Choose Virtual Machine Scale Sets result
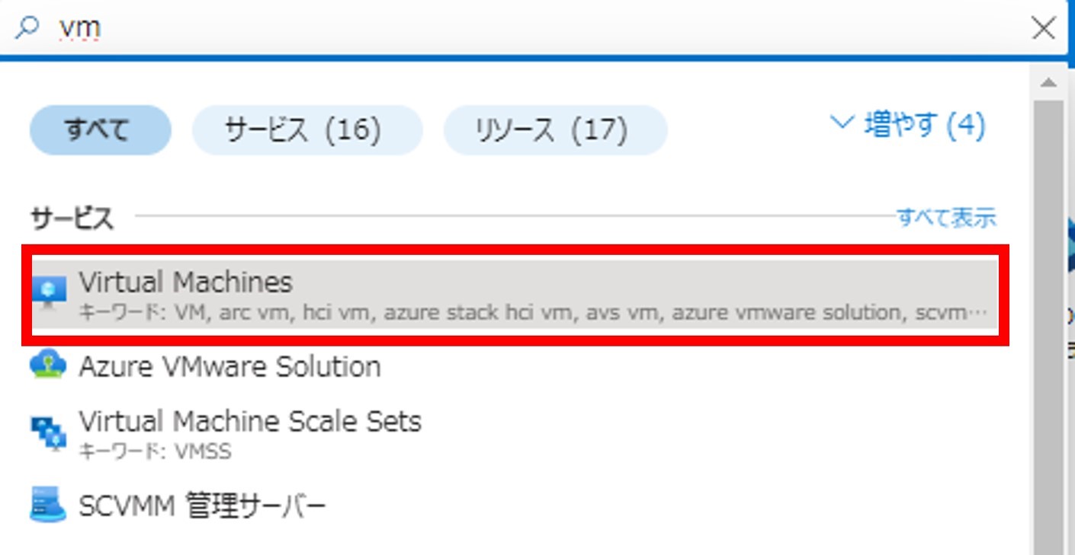Image resolution: width=1075 pixels, height=555 pixels. tap(250, 421)
